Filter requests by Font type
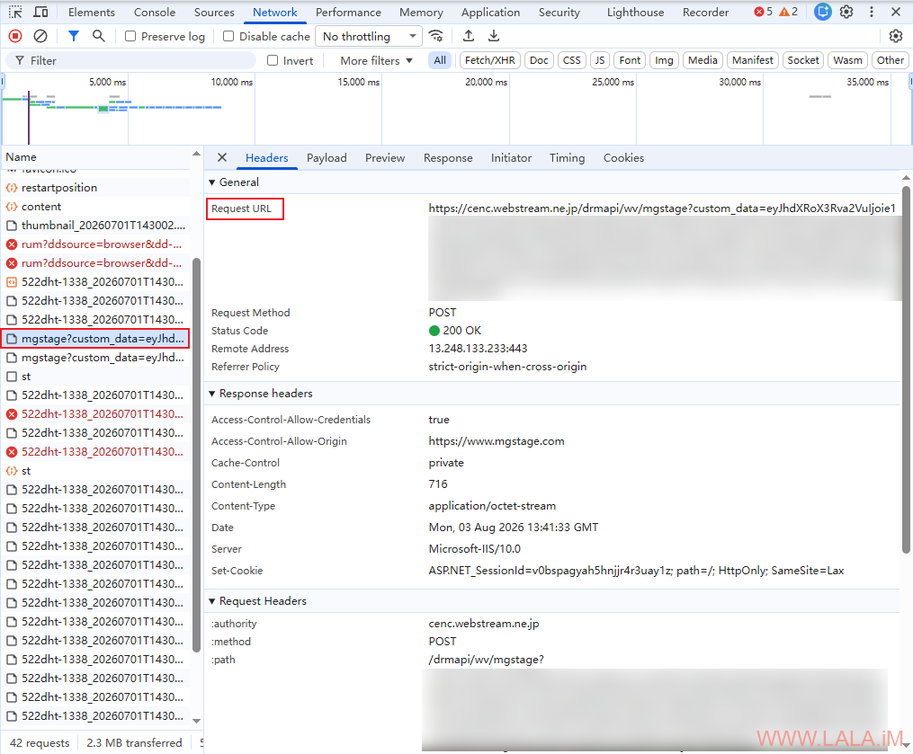This screenshot has width=913, height=754. coord(630,60)
